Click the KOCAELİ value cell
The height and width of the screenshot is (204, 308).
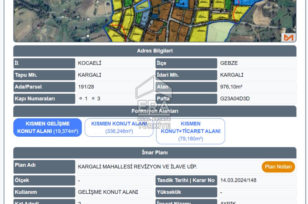coord(115,63)
